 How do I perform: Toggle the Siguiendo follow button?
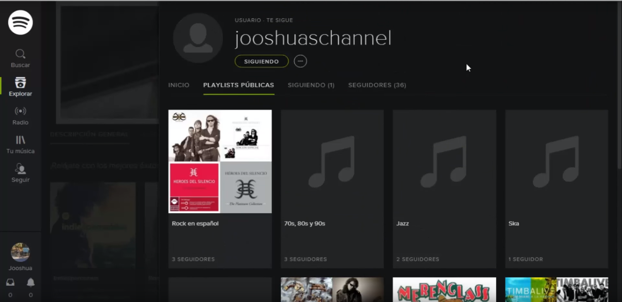261,61
